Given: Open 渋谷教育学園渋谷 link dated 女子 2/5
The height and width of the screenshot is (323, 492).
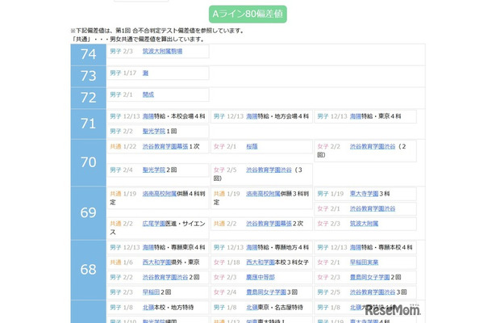Looking at the screenshot, I should [x=269, y=170].
